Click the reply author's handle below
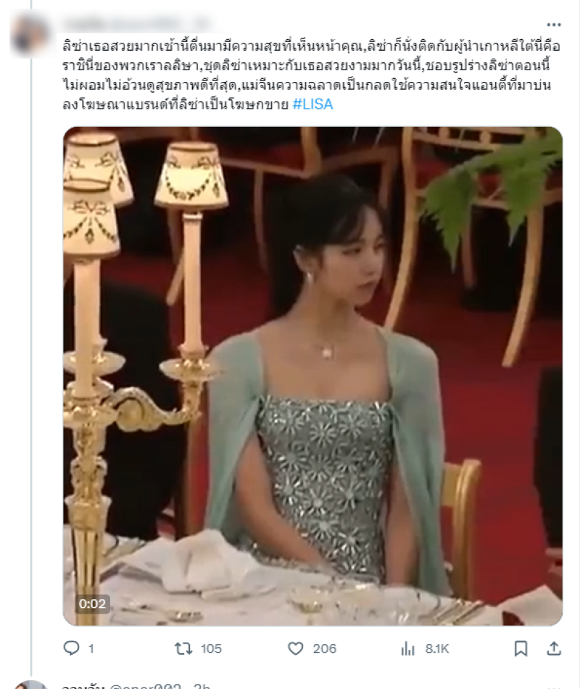The width and height of the screenshot is (580, 689). pos(145,686)
